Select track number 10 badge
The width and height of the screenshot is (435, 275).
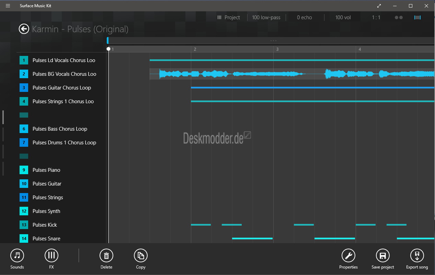coord(24,184)
